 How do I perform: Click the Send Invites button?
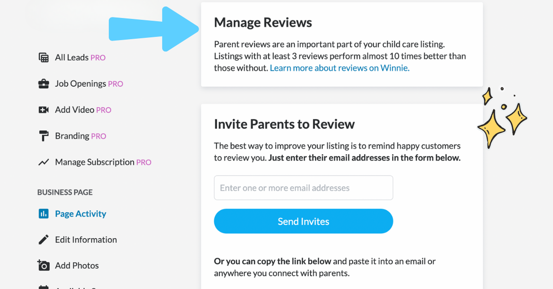303,221
